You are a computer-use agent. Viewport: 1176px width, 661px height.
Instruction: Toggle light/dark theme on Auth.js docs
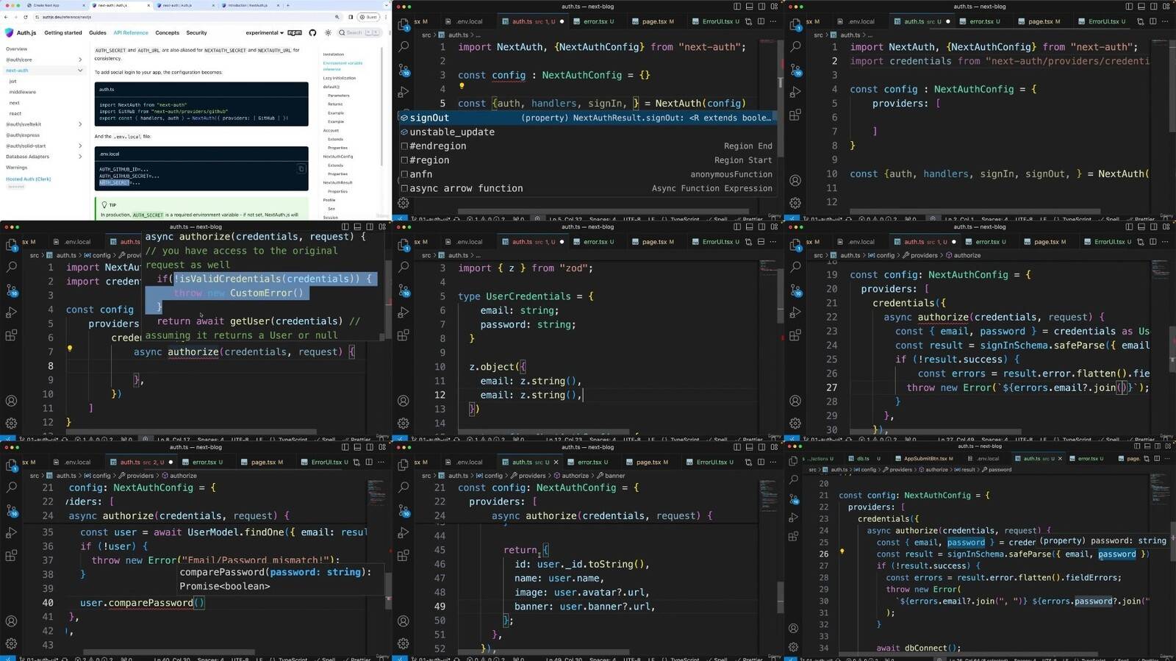(x=328, y=33)
